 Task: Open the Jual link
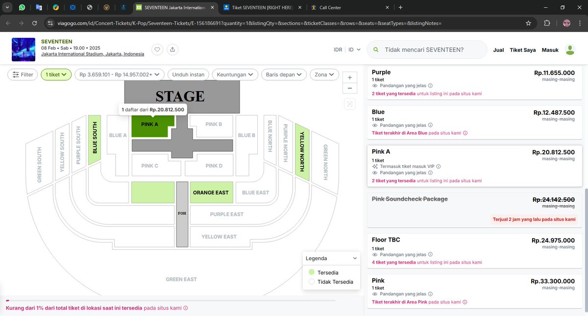tap(498, 50)
